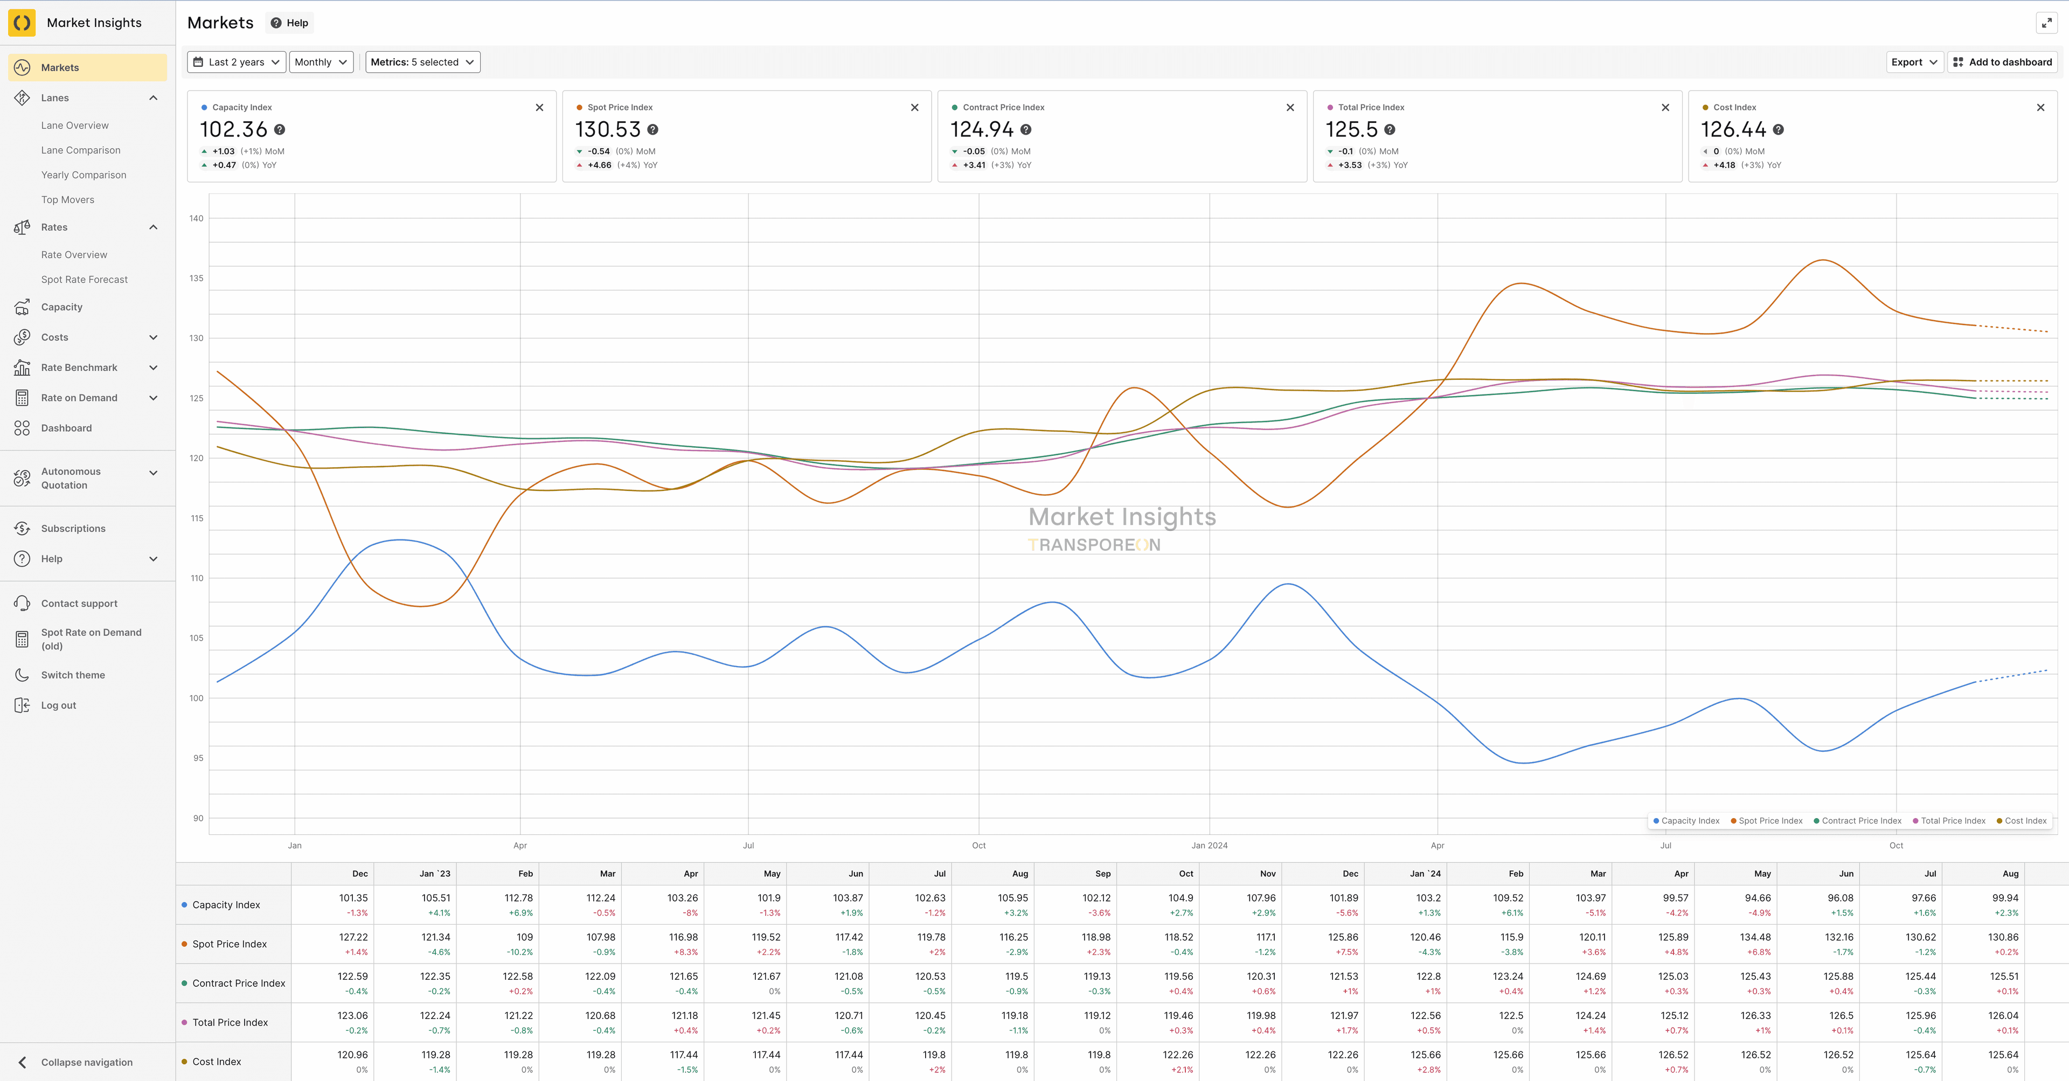Screen dimensions: 2069x1081
Task: Open the Last 2 years date dropdown
Action: 237,62
